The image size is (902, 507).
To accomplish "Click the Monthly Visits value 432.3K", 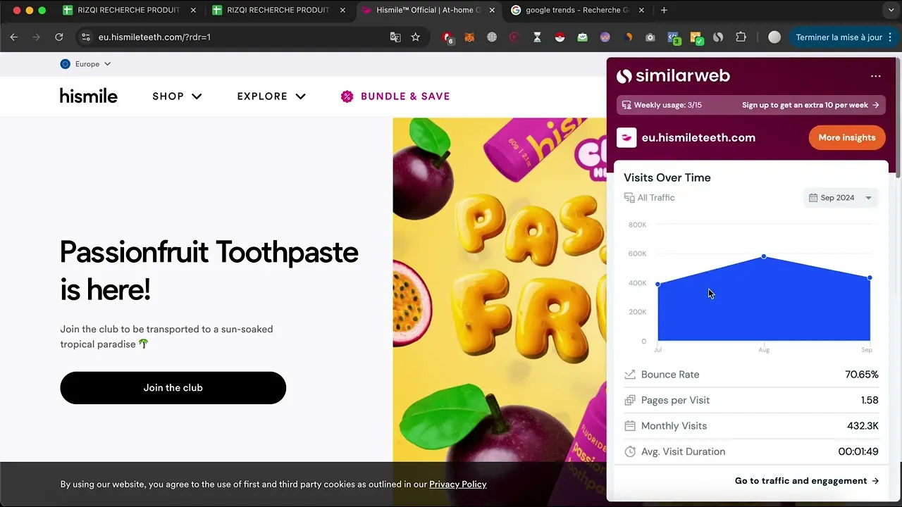I will point(863,426).
